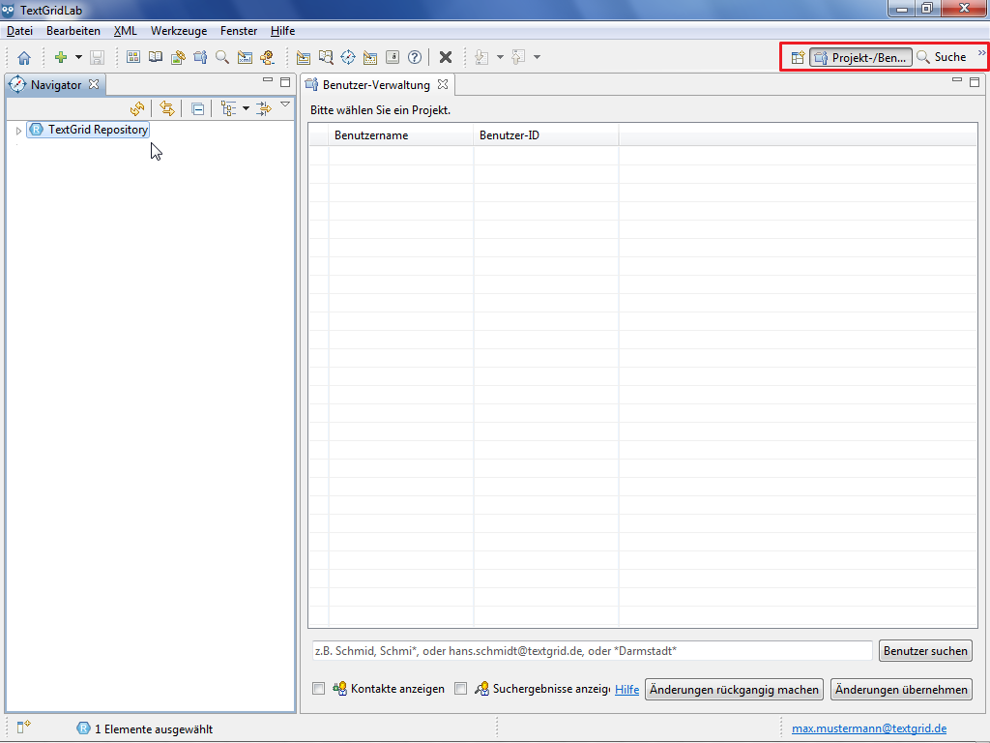Enable the Kontakte anzeigen checkbox

pos(318,689)
